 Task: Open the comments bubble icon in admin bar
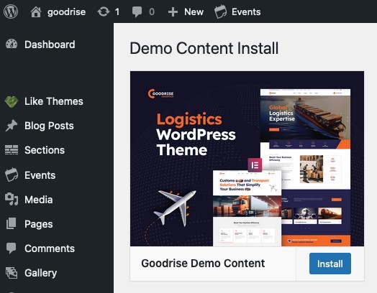coord(137,11)
